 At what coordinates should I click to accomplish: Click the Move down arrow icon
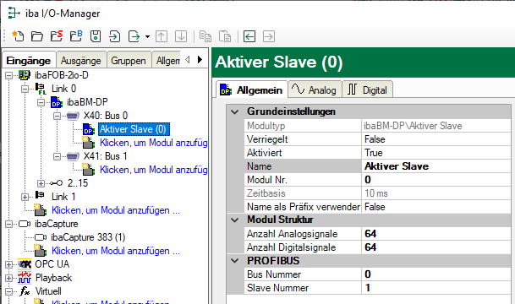tap(181, 36)
